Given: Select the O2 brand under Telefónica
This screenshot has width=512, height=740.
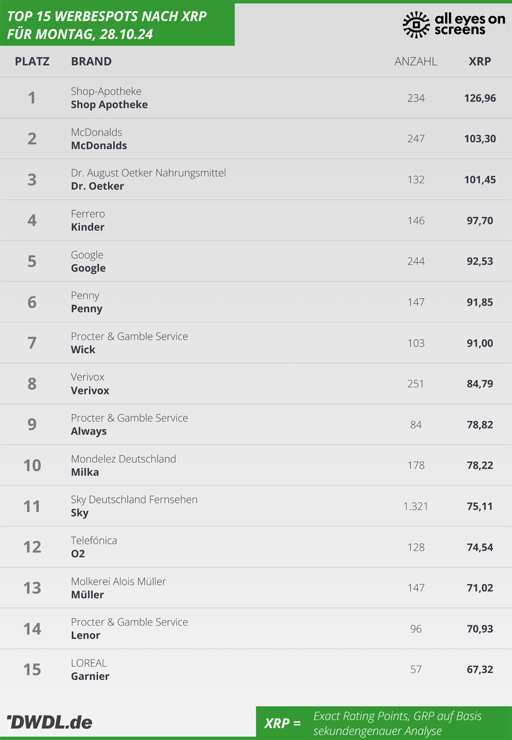Looking at the screenshot, I should tap(78, 554).
